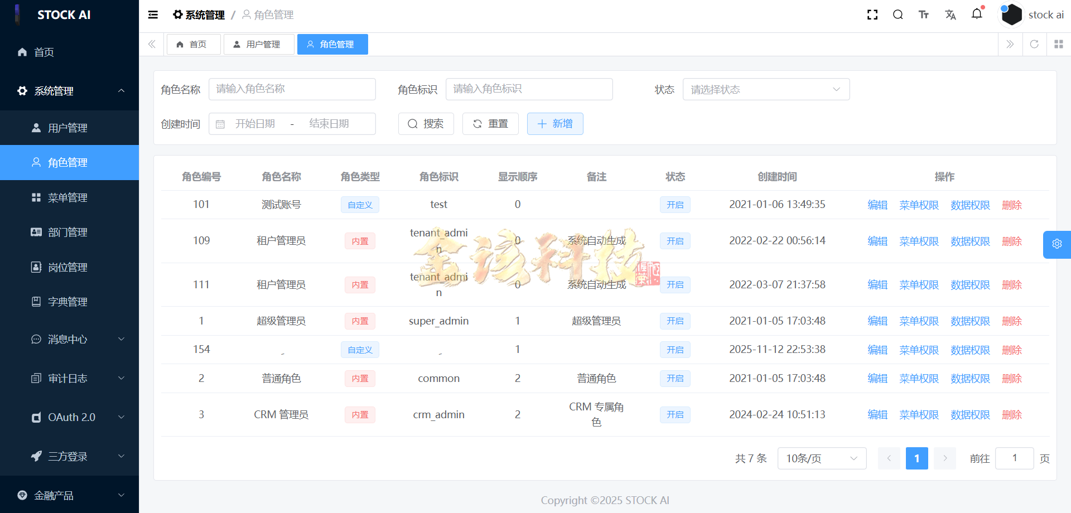The image size is (1071, 513).
Task: Open the tab layout grid icon top right
Action: pos(1058,44)
